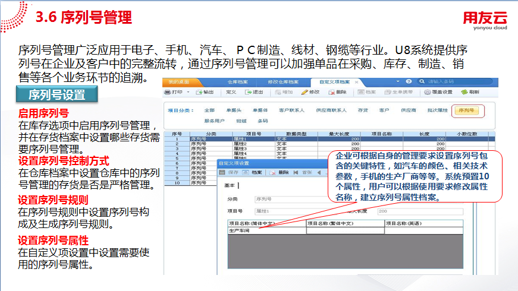
Task: Select the 班组 category
Action: pos(241,121)
